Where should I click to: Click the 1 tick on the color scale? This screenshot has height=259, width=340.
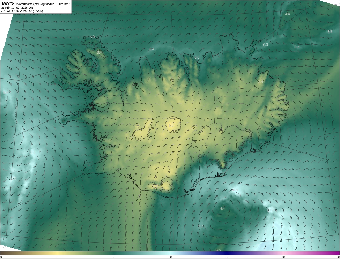pyautogui.click(x=57, y=257)
